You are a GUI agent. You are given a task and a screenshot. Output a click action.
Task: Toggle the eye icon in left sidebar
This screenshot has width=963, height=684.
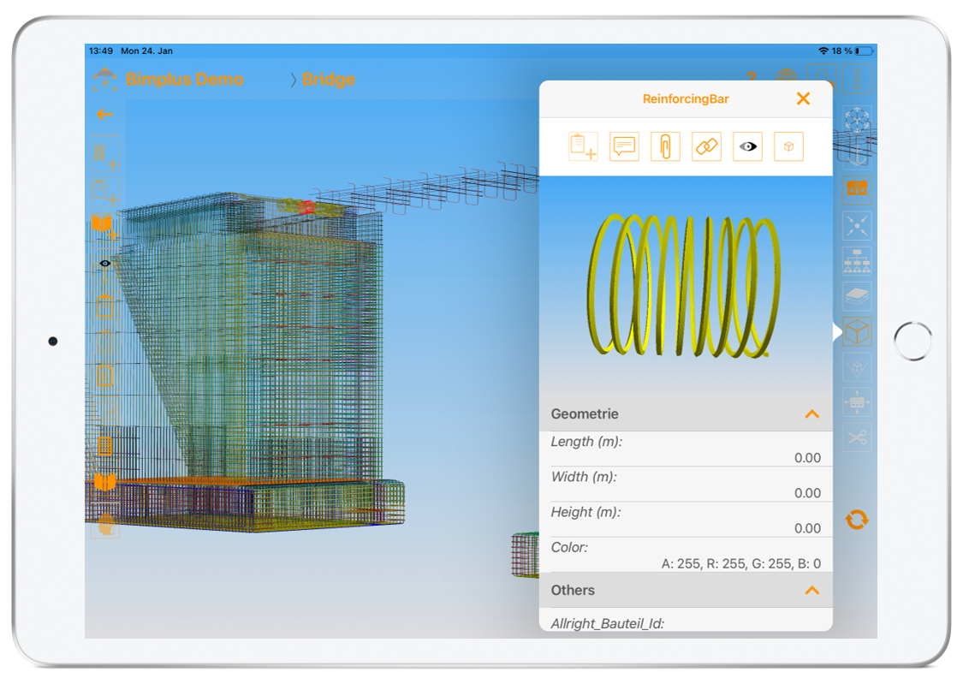point(104,264)
